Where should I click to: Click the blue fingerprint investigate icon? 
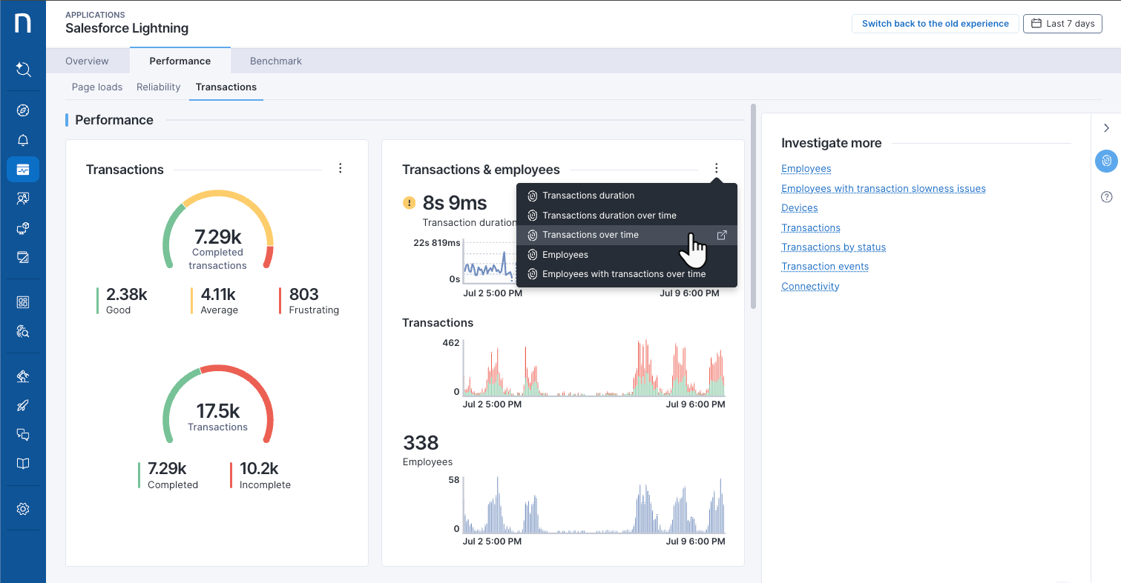1106,161
